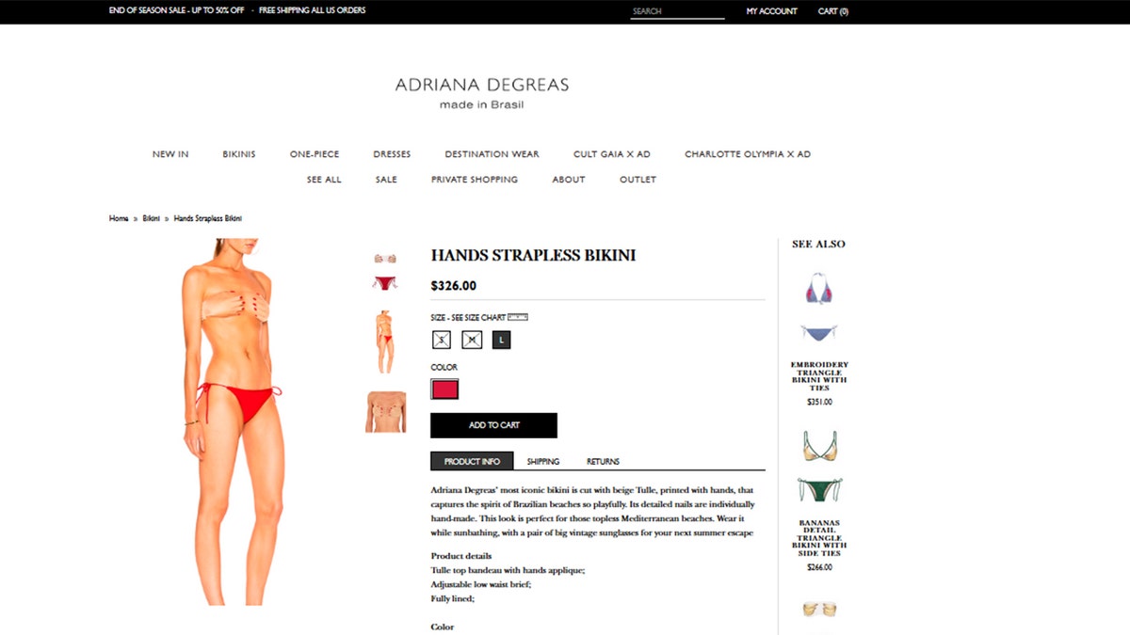The width and height of the screenshot is (1130, 635).
Task: Add the bikini to cart
Action: tap(493, 425)
